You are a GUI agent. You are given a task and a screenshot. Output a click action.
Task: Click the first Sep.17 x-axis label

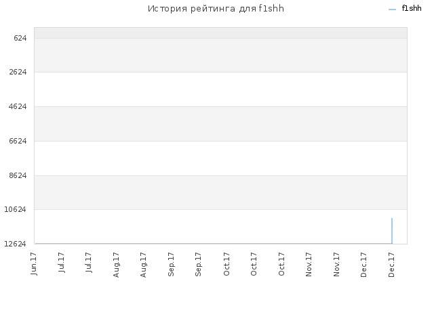point(171,264)
